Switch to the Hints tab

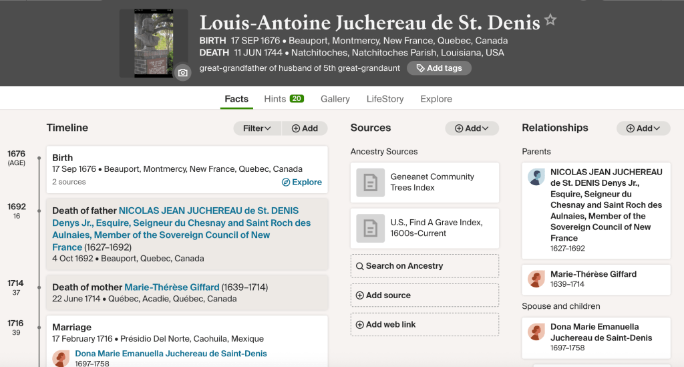point(284,99)
